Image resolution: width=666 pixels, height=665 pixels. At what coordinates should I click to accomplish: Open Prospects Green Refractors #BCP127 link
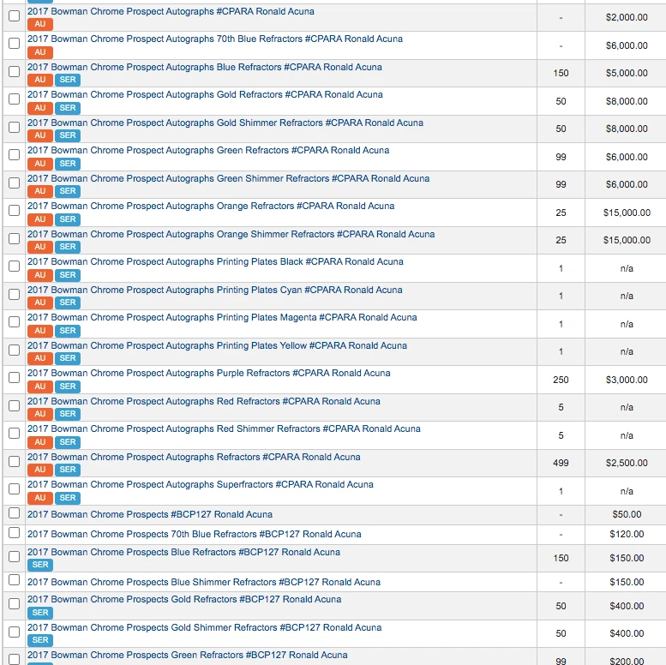[x=188, y=655]
